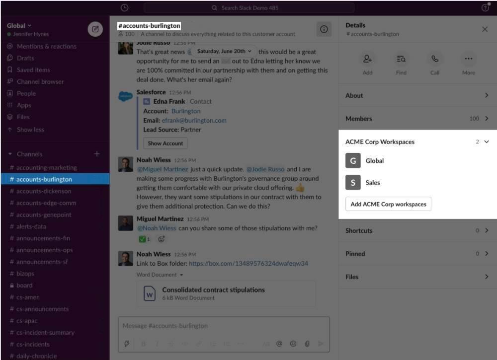Screen dimensions: 497x360
Task: Open the accounts-dickenson channel
Action: (55, 191)
